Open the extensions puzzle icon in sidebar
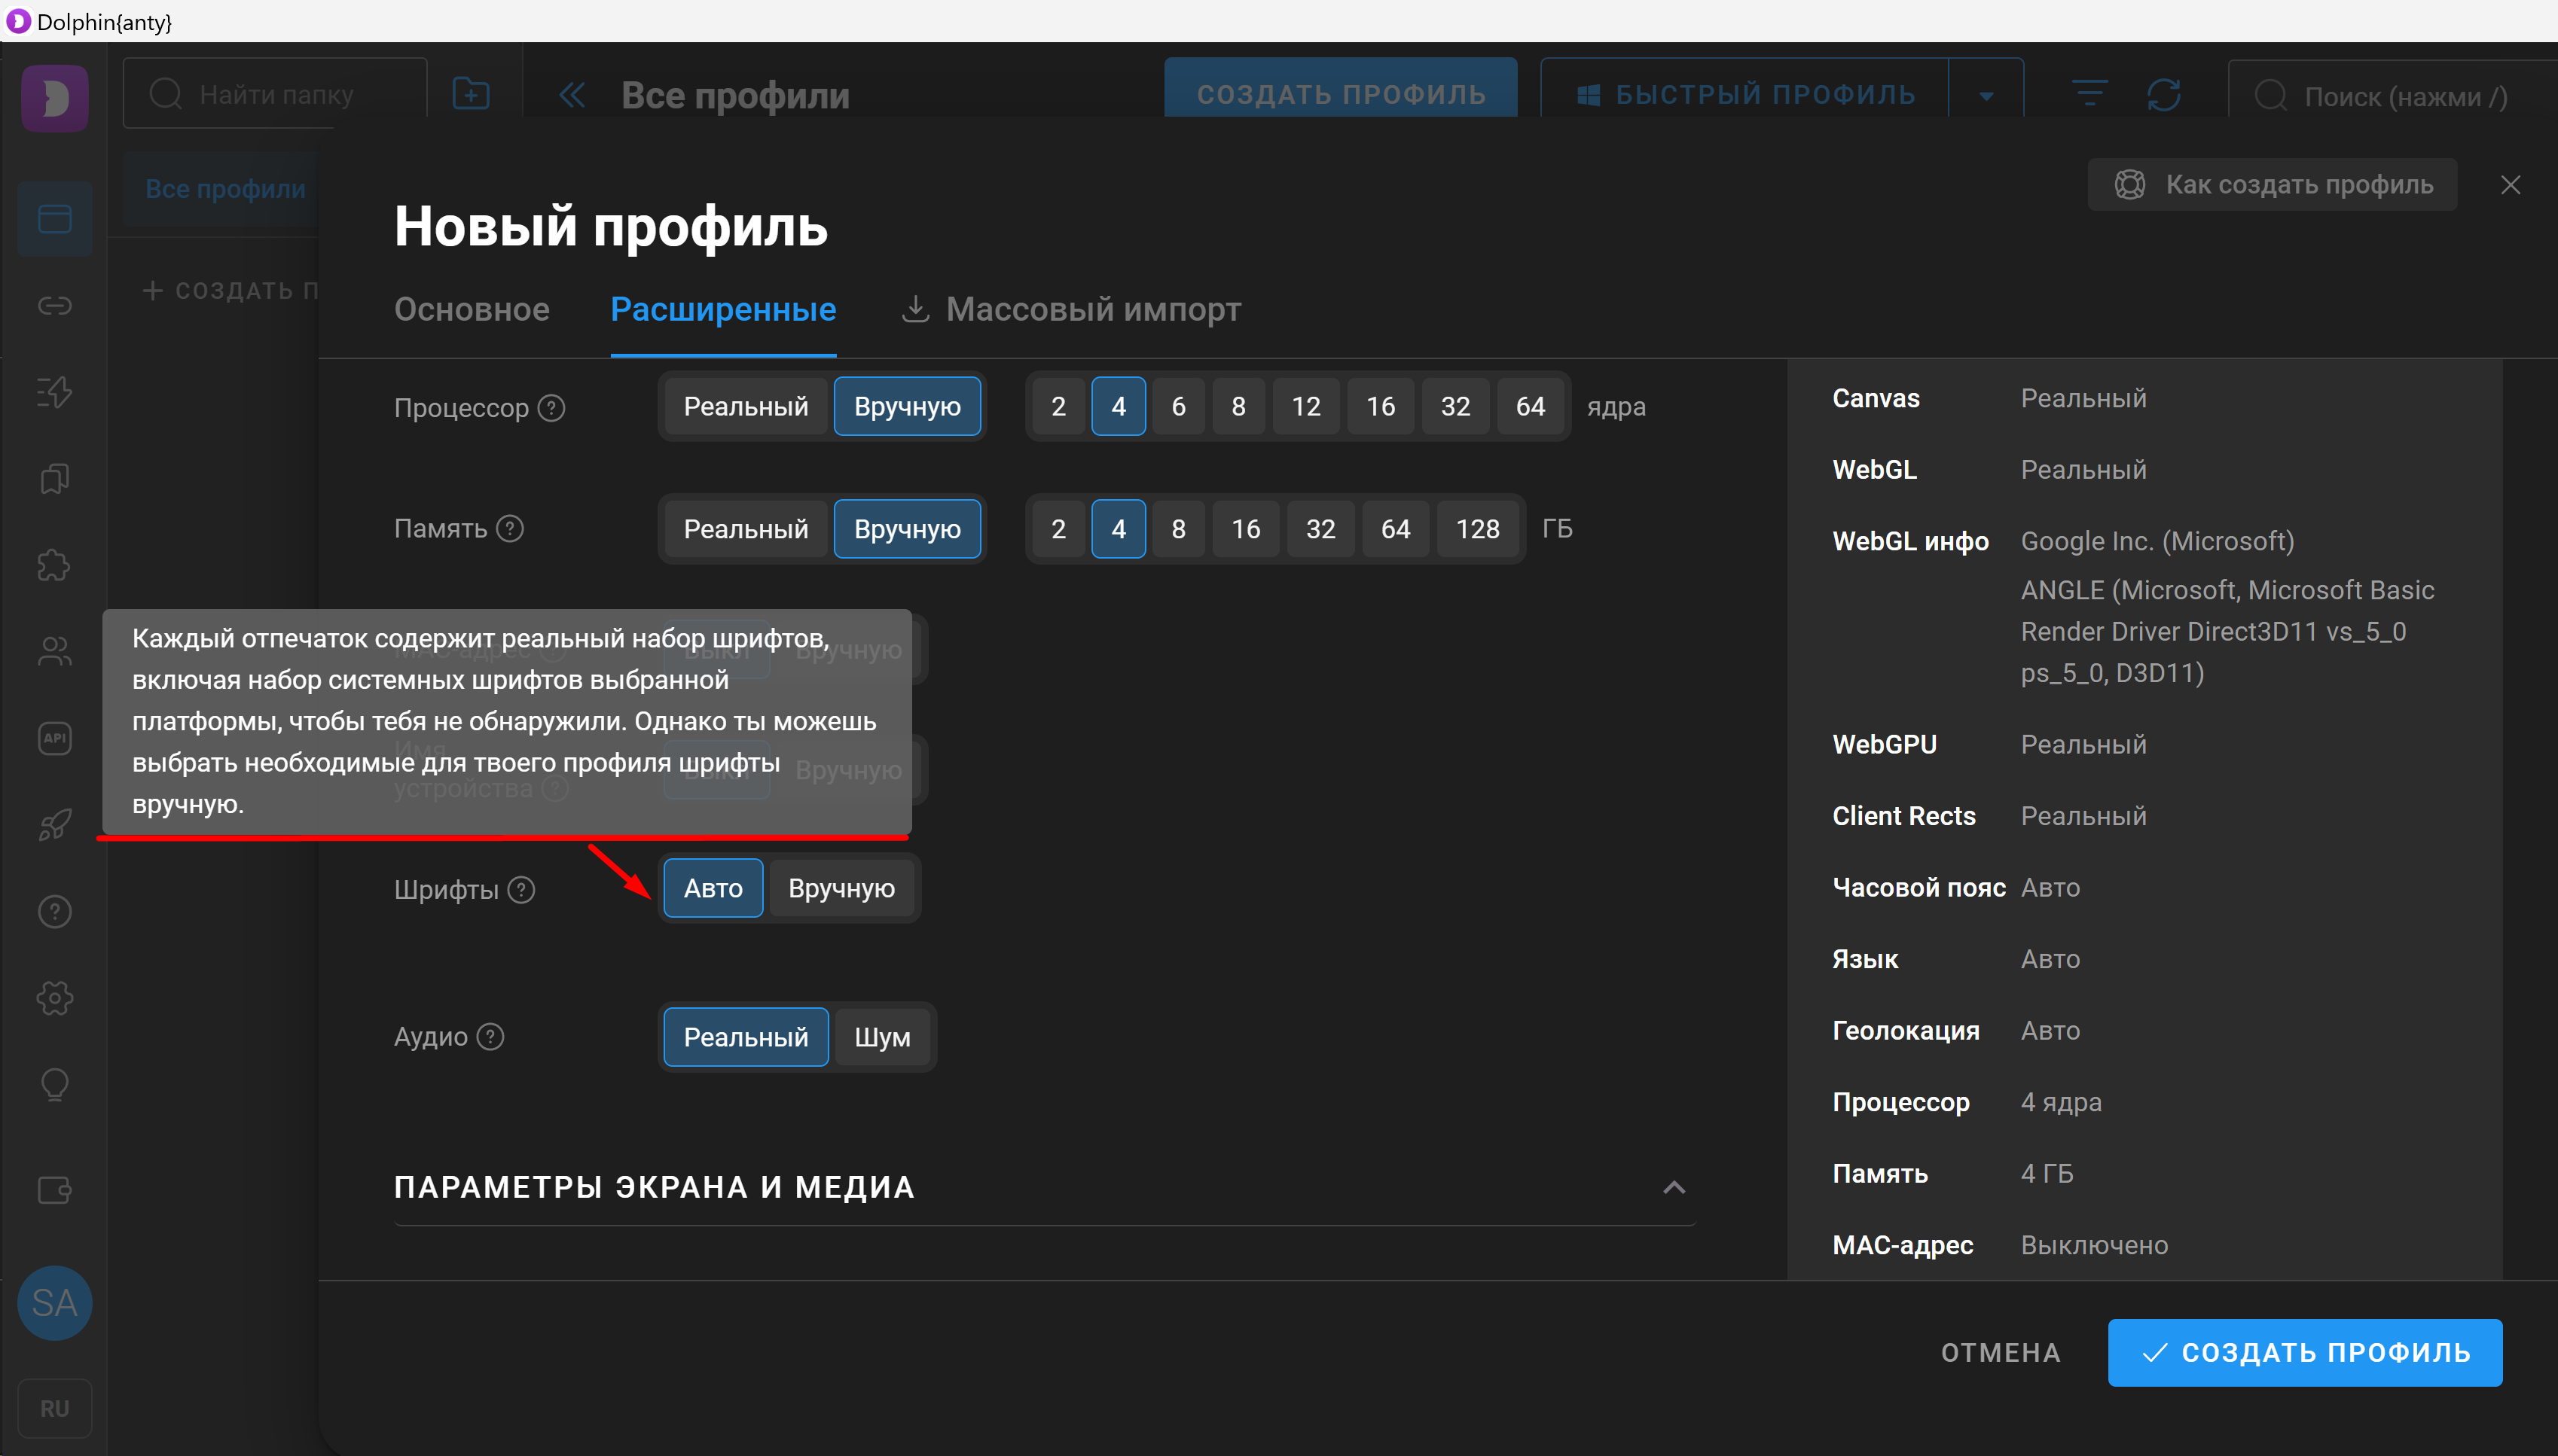This screenshot has width=2558, height=1456. 54,566
